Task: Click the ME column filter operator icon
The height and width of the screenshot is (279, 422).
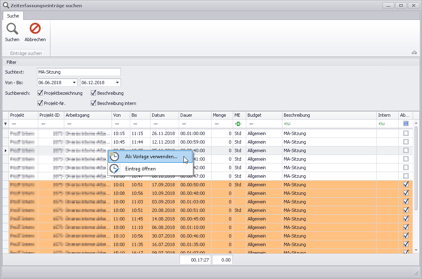Action: pos(238,124)
